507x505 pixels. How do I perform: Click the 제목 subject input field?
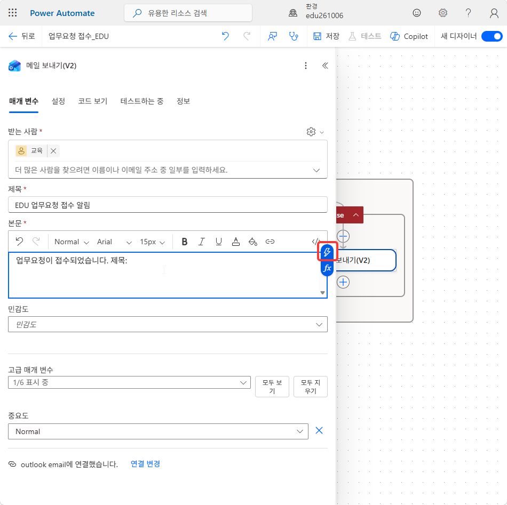pyautogui.click(x=168, y=205)
